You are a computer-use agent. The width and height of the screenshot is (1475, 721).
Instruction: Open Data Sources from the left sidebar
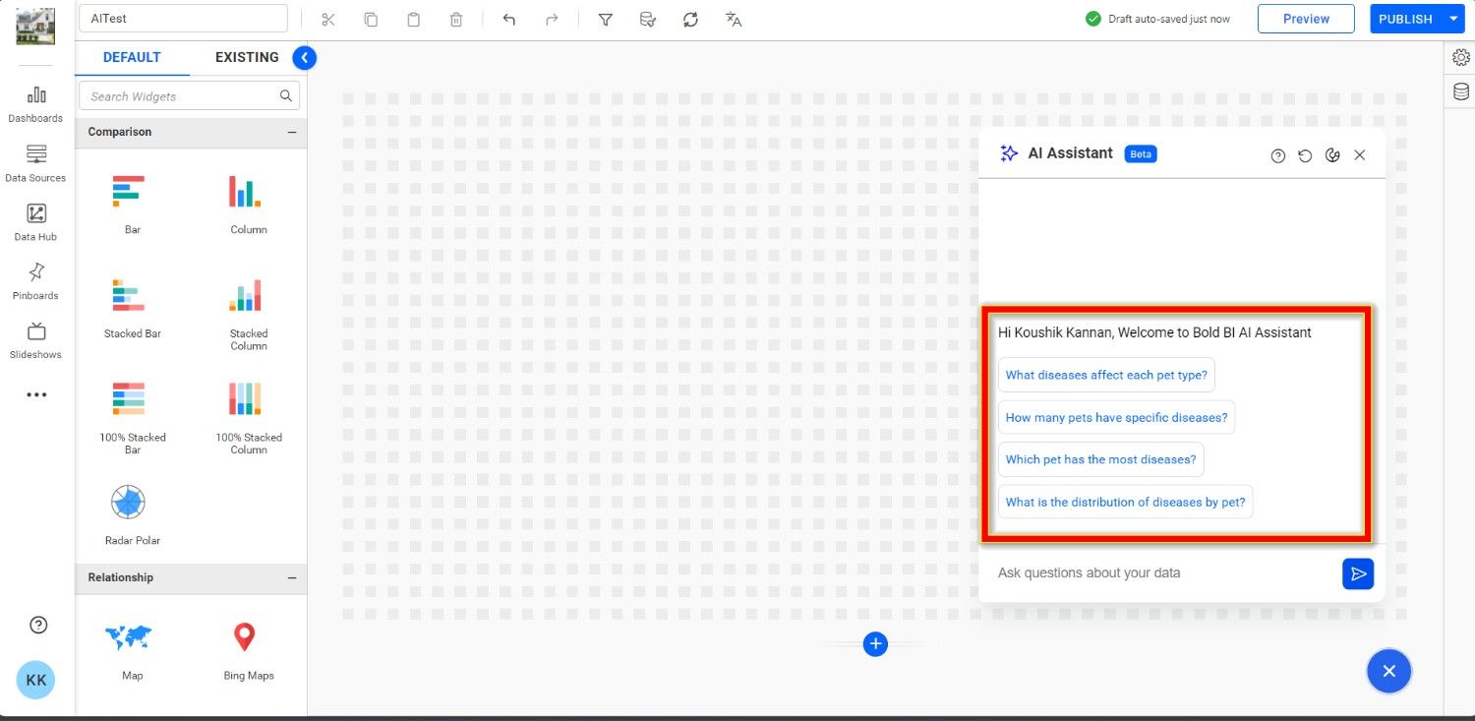[x=36, y=163]
